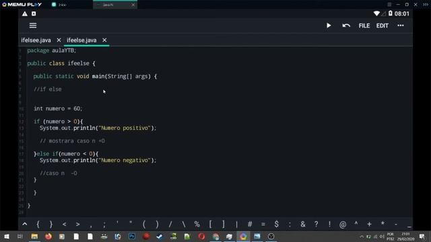This screenshot has width=431, height=242.
Task: Insert the greater-than symbol
Action: tap(78, 224)
